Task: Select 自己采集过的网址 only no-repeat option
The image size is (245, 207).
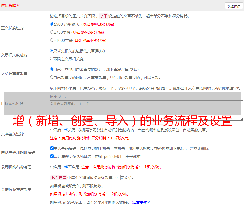Action: tap(52, 77)
